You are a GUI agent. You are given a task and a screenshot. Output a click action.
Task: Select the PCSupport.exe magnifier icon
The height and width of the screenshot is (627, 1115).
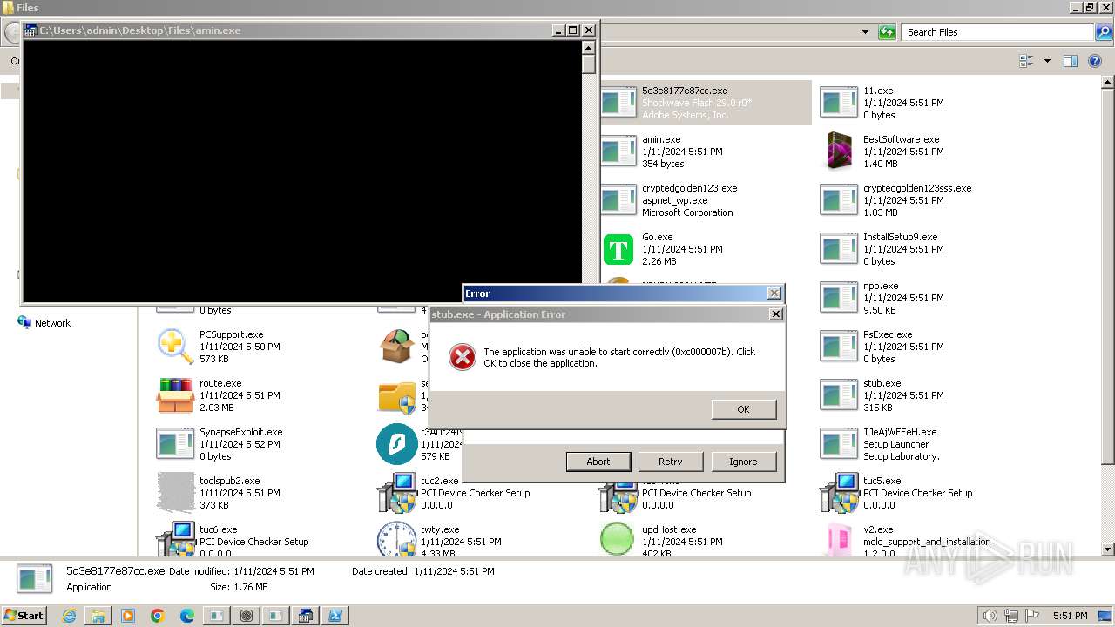175,347
